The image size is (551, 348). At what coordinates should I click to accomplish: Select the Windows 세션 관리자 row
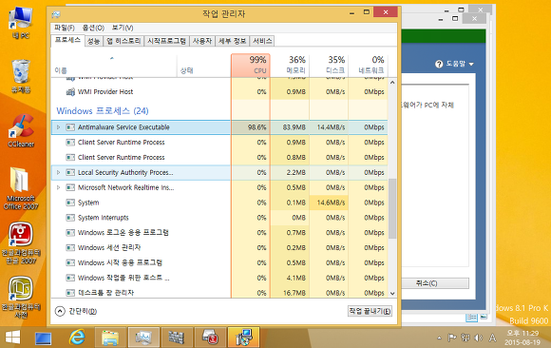pyautogui.click(x=219, y=248)
